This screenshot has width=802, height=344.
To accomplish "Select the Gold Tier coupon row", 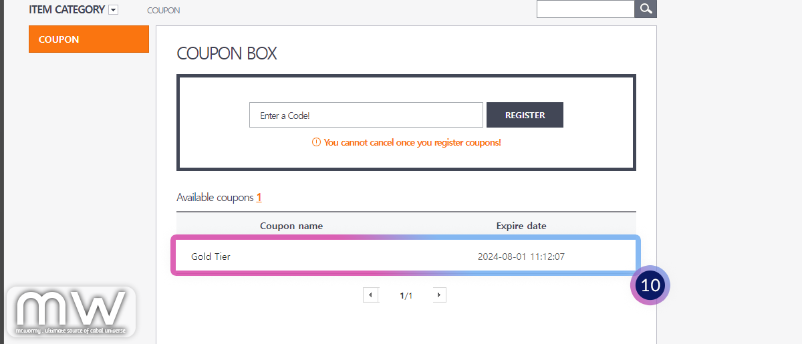I will tap(211, 256).
